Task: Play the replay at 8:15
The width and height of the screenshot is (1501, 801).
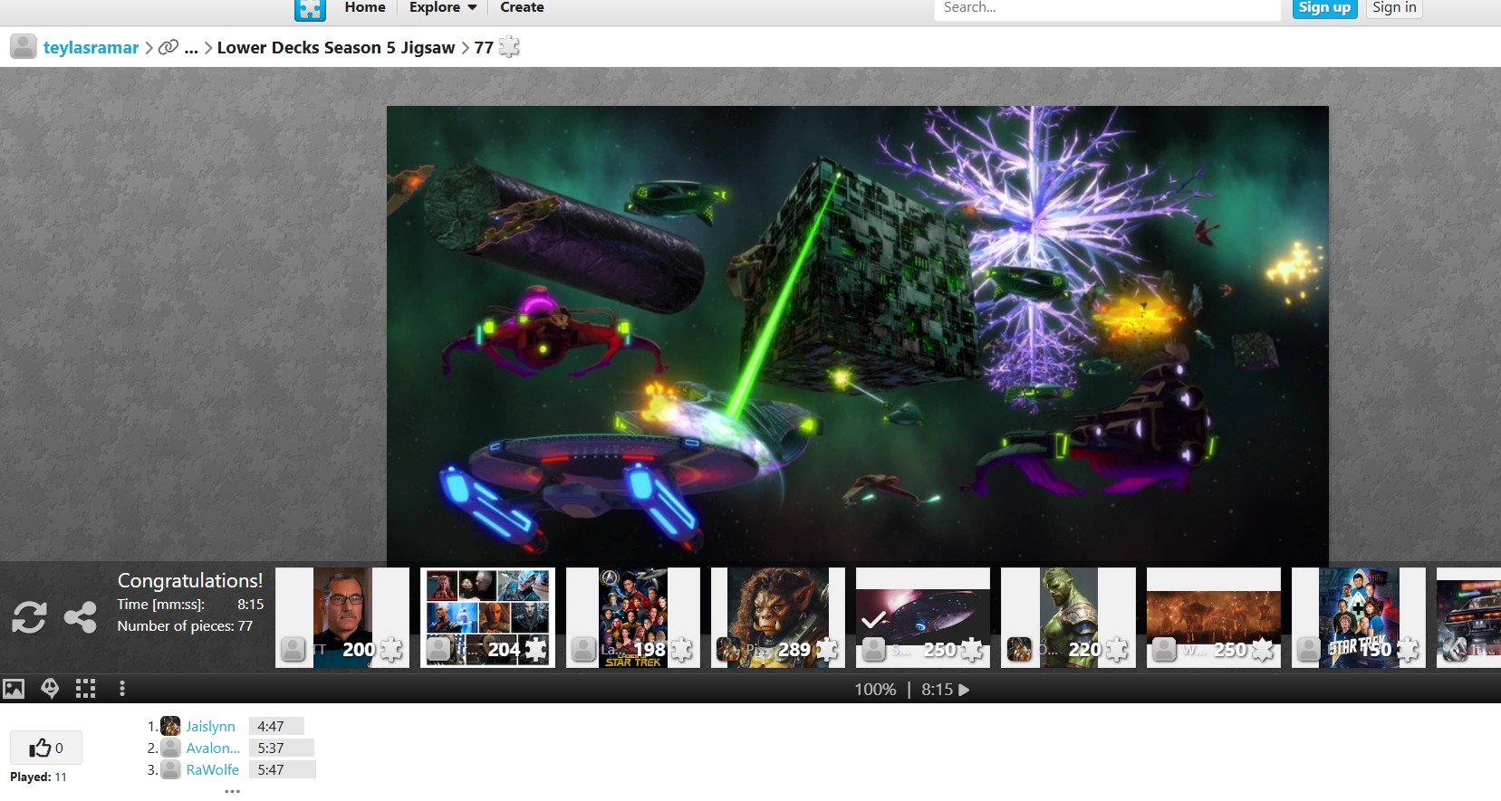Action: click(964, 690)
